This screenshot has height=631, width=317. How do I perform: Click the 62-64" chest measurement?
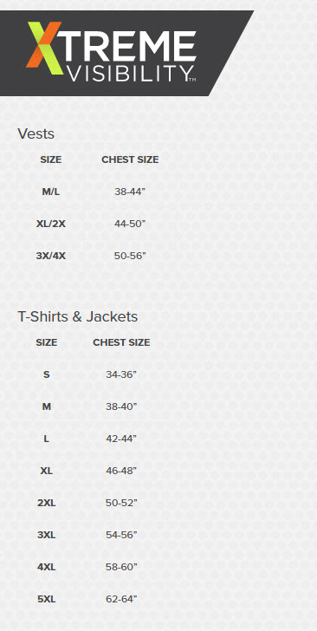[x=121, y=600]
